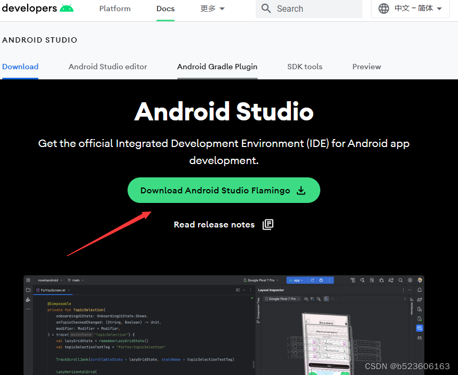The width and height of the screenshot is (458, 375).
Task: Minimize the Layout Inspector panel
Action: [409, 290]
